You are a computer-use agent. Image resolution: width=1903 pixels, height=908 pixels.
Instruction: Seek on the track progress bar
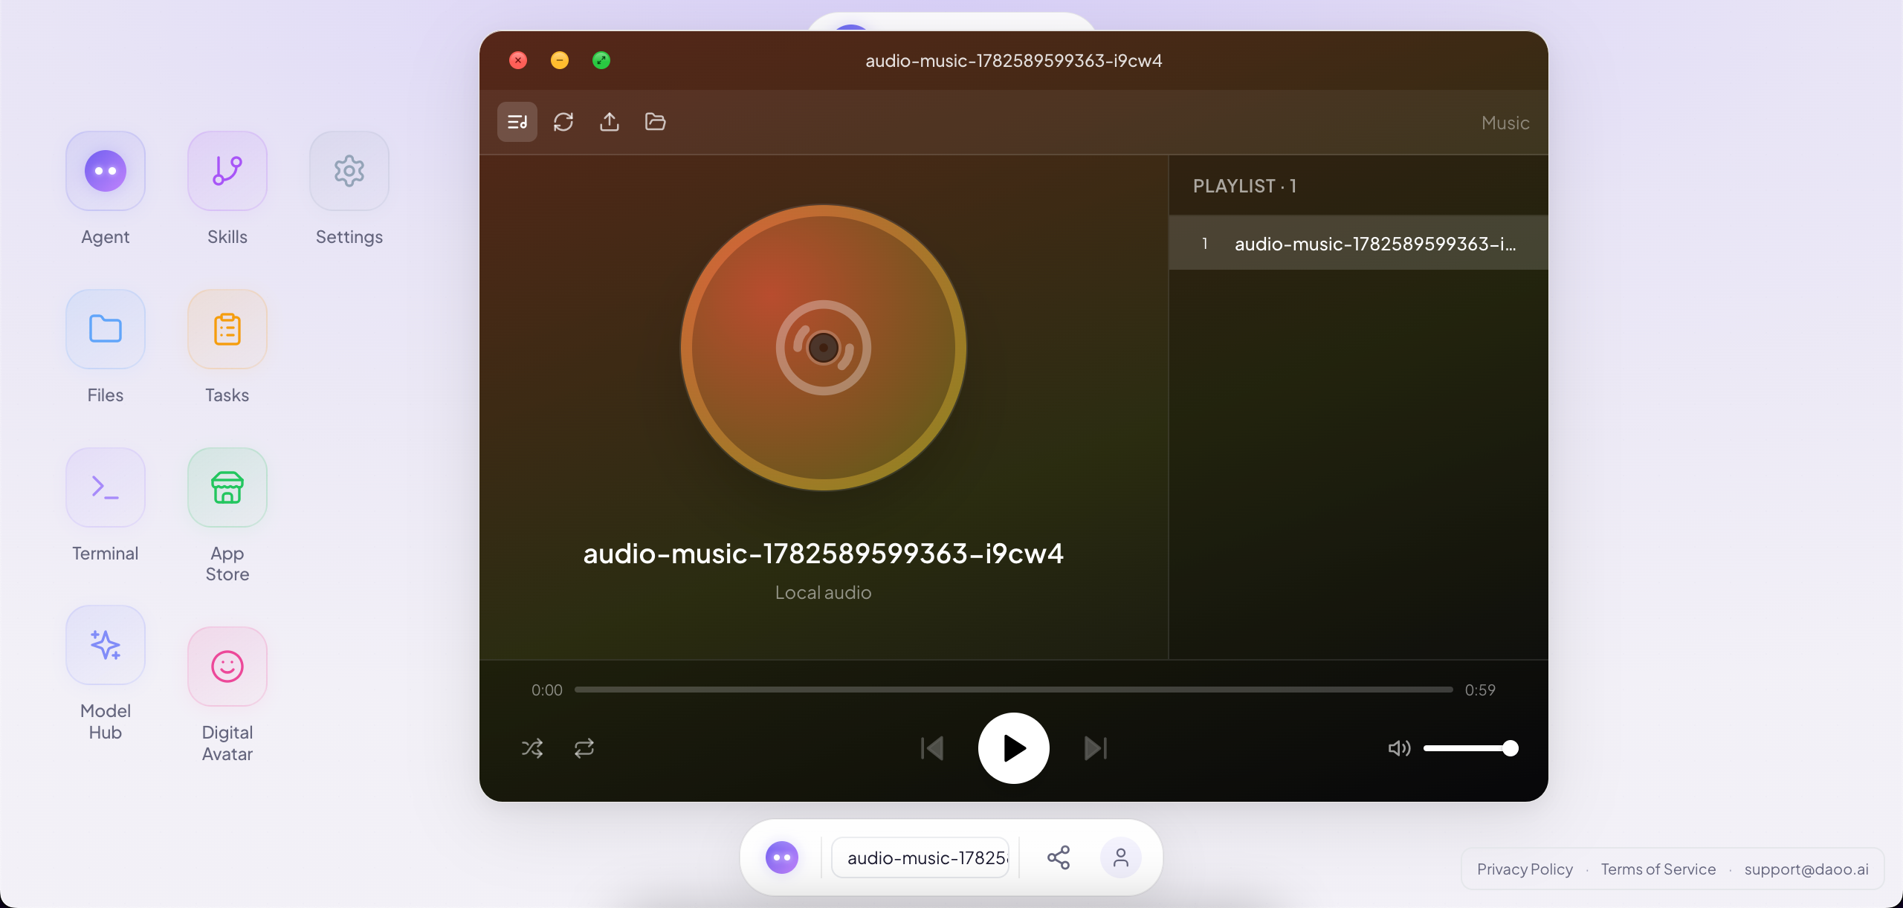pyautogui.click(x=1014, y=690)
